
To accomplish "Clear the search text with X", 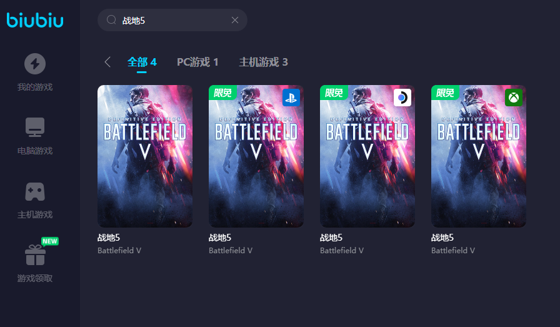I will tap(234, 20).
